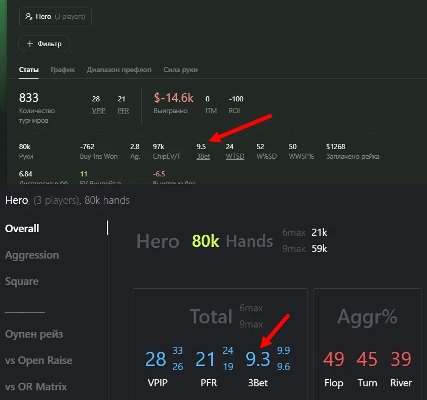Viewport: 427px width, 400px height.
Task: Click the 9.3 3Bet value in Total
Action: coord(258,359)
